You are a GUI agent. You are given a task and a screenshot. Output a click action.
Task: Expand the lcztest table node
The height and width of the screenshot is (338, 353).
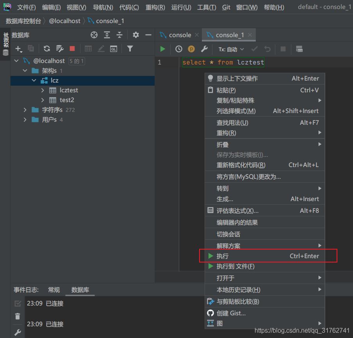click(43, 90)
